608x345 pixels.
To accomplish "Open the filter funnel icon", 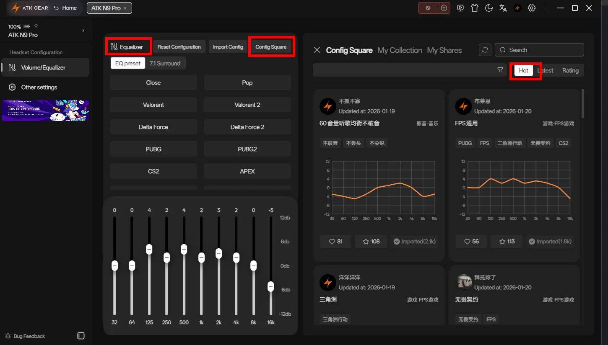I will pyautogui.click(x=500, y=70).
